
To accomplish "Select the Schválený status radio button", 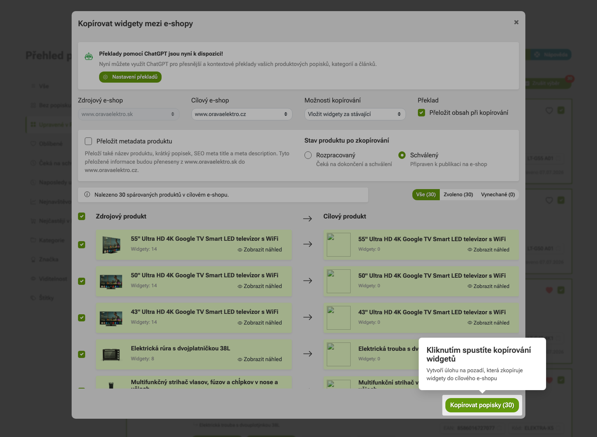I will (402, 155).
